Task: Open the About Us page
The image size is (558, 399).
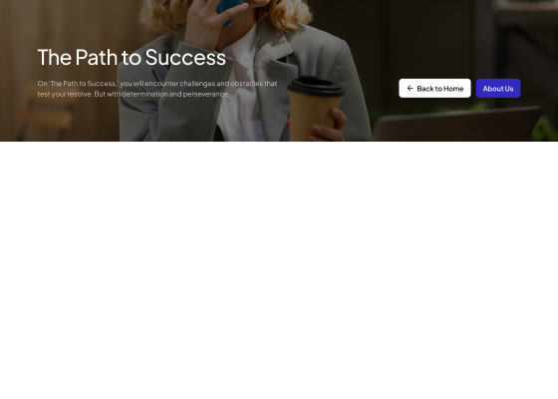Action: click(498, 89)
